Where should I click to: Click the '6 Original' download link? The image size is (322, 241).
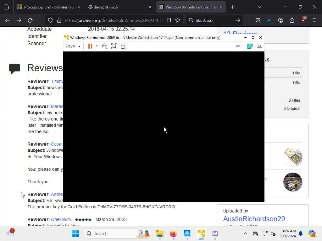[x=292, y=108]
